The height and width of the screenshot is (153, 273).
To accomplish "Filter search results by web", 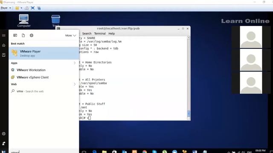I will pyautogui.click(x=32, y=35).
